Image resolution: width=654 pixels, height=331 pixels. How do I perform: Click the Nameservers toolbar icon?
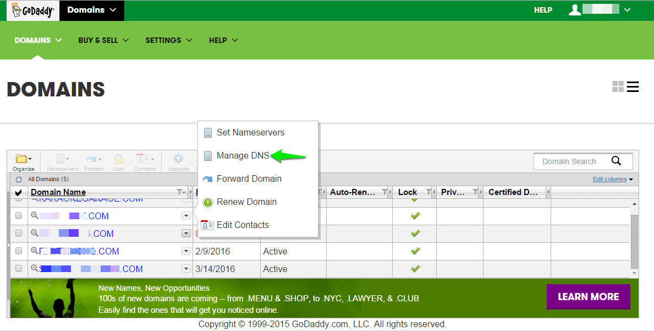pos(63,162)
